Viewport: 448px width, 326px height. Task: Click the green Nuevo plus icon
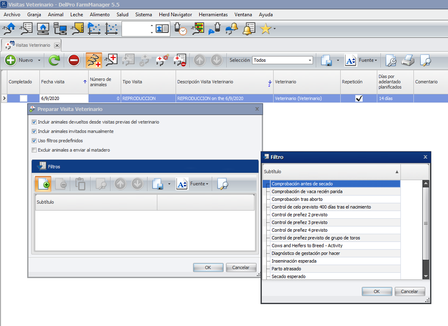click(11, 60)
